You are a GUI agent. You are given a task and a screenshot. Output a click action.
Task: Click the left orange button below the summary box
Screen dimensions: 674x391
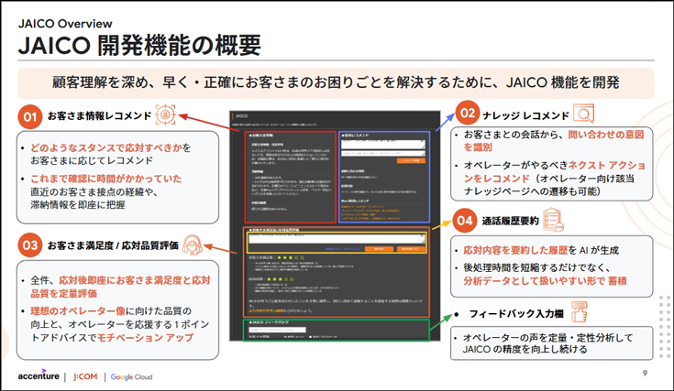pyautogui.click(x=379, y=249)
